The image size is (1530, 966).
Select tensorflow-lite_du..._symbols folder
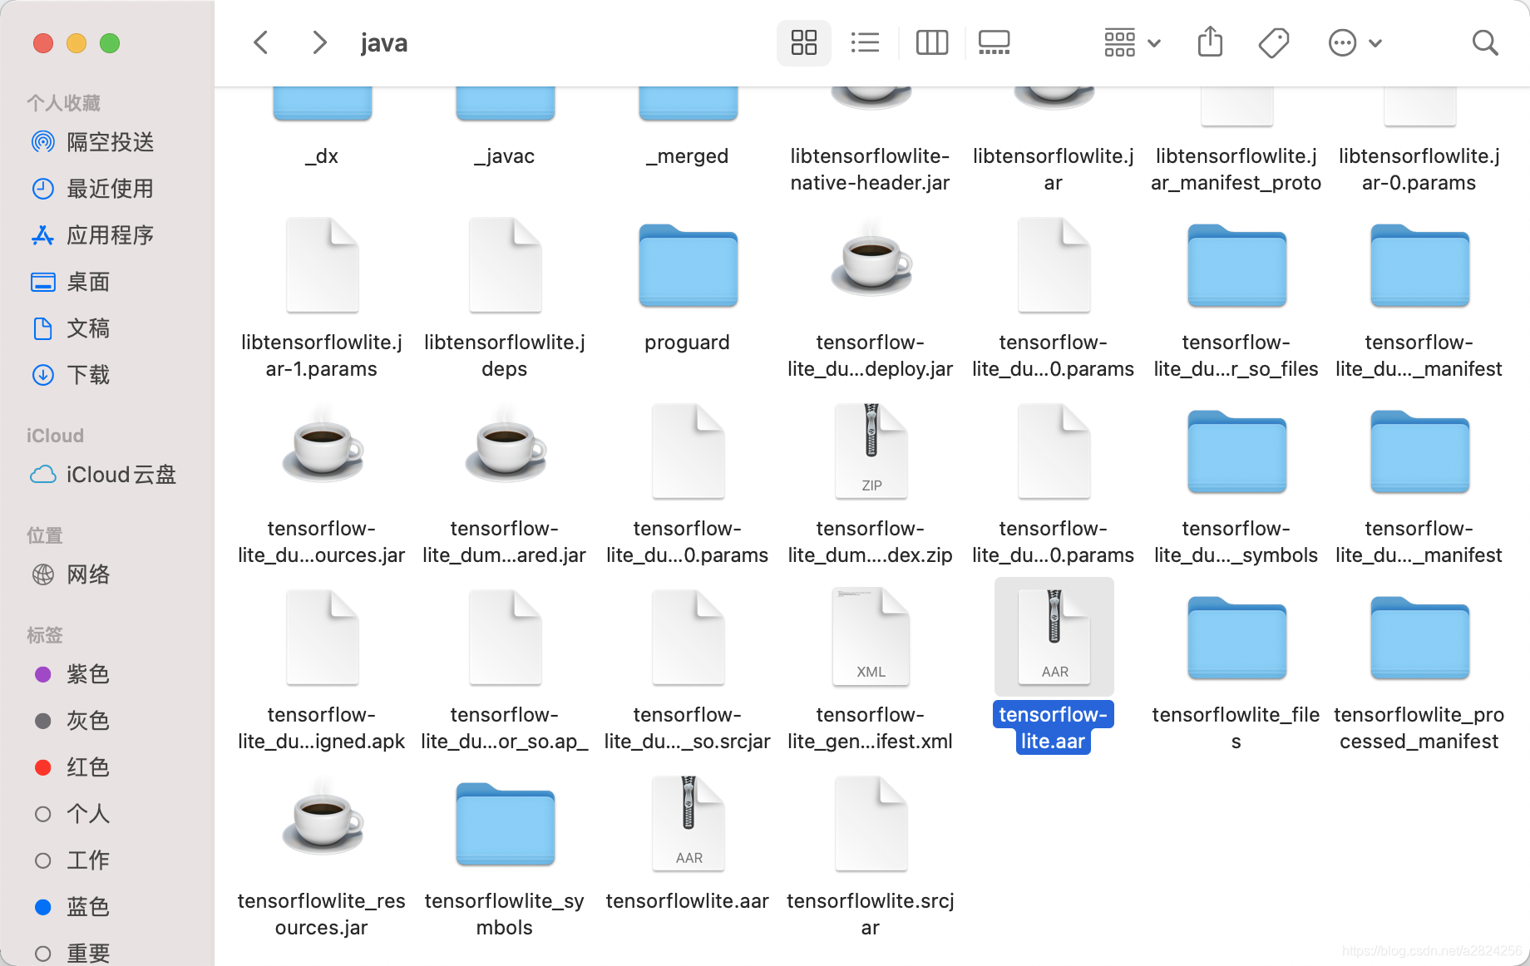1236,451
